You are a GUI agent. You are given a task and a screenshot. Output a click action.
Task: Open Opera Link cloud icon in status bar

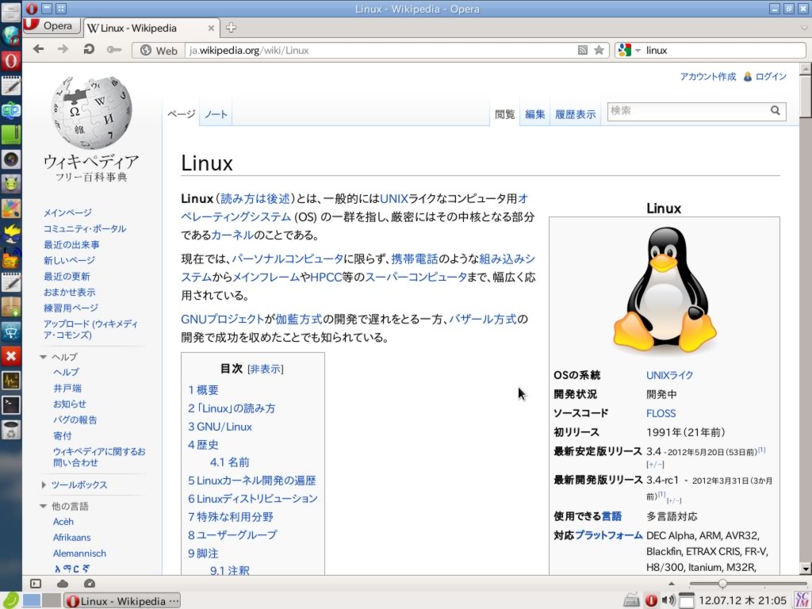pyautogui.click(x=63, y=584)
